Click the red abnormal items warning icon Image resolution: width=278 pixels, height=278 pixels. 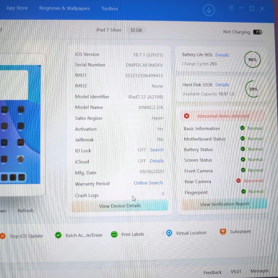pyautogui.click(x=186, y=116)
